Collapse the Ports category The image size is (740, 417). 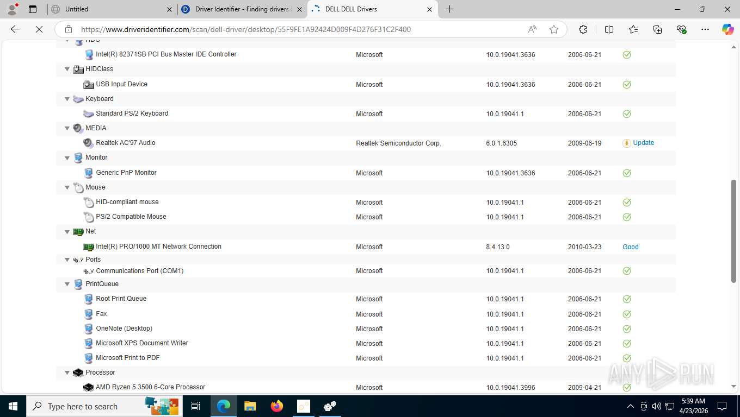point(67,260)
